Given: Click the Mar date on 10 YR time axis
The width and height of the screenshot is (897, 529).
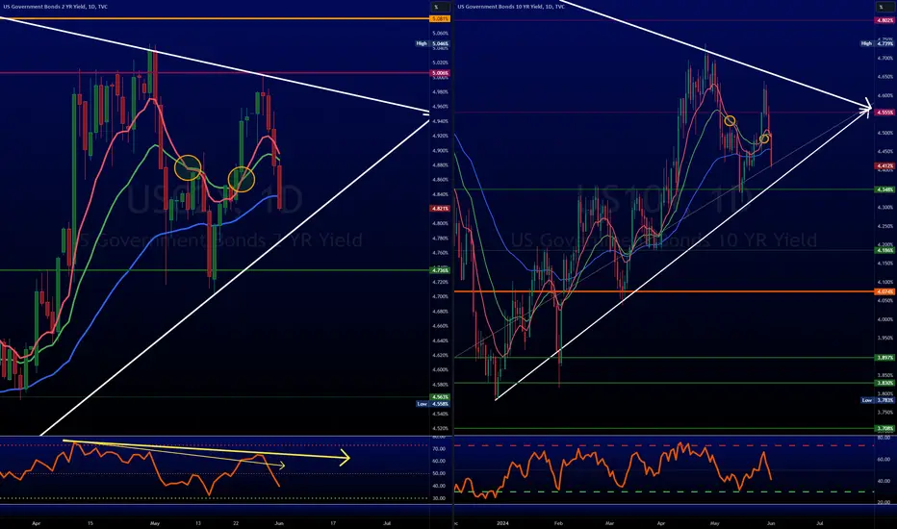Looking at the screenshot, I should pyautogui.click(x=609, y=523).
